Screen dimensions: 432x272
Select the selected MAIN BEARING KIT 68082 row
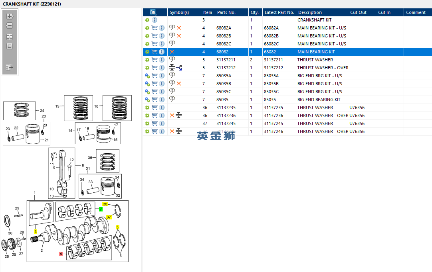pyautogui.click(x=315, y=52)
